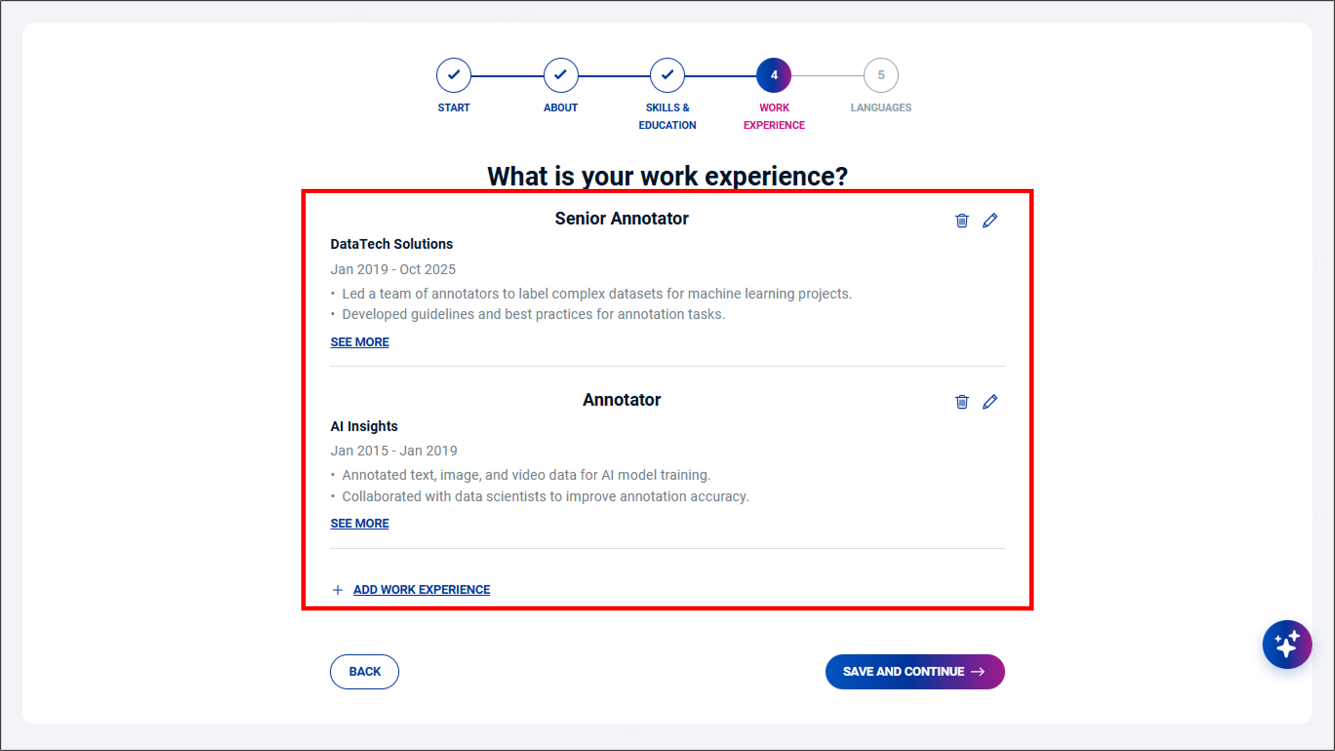The image size is (1335, 751).
Task: Click the Skills & Education step label
Action: [x=667, y=116]
